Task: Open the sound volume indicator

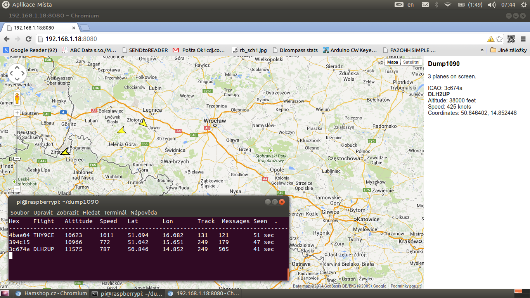Action: (492, 5)
